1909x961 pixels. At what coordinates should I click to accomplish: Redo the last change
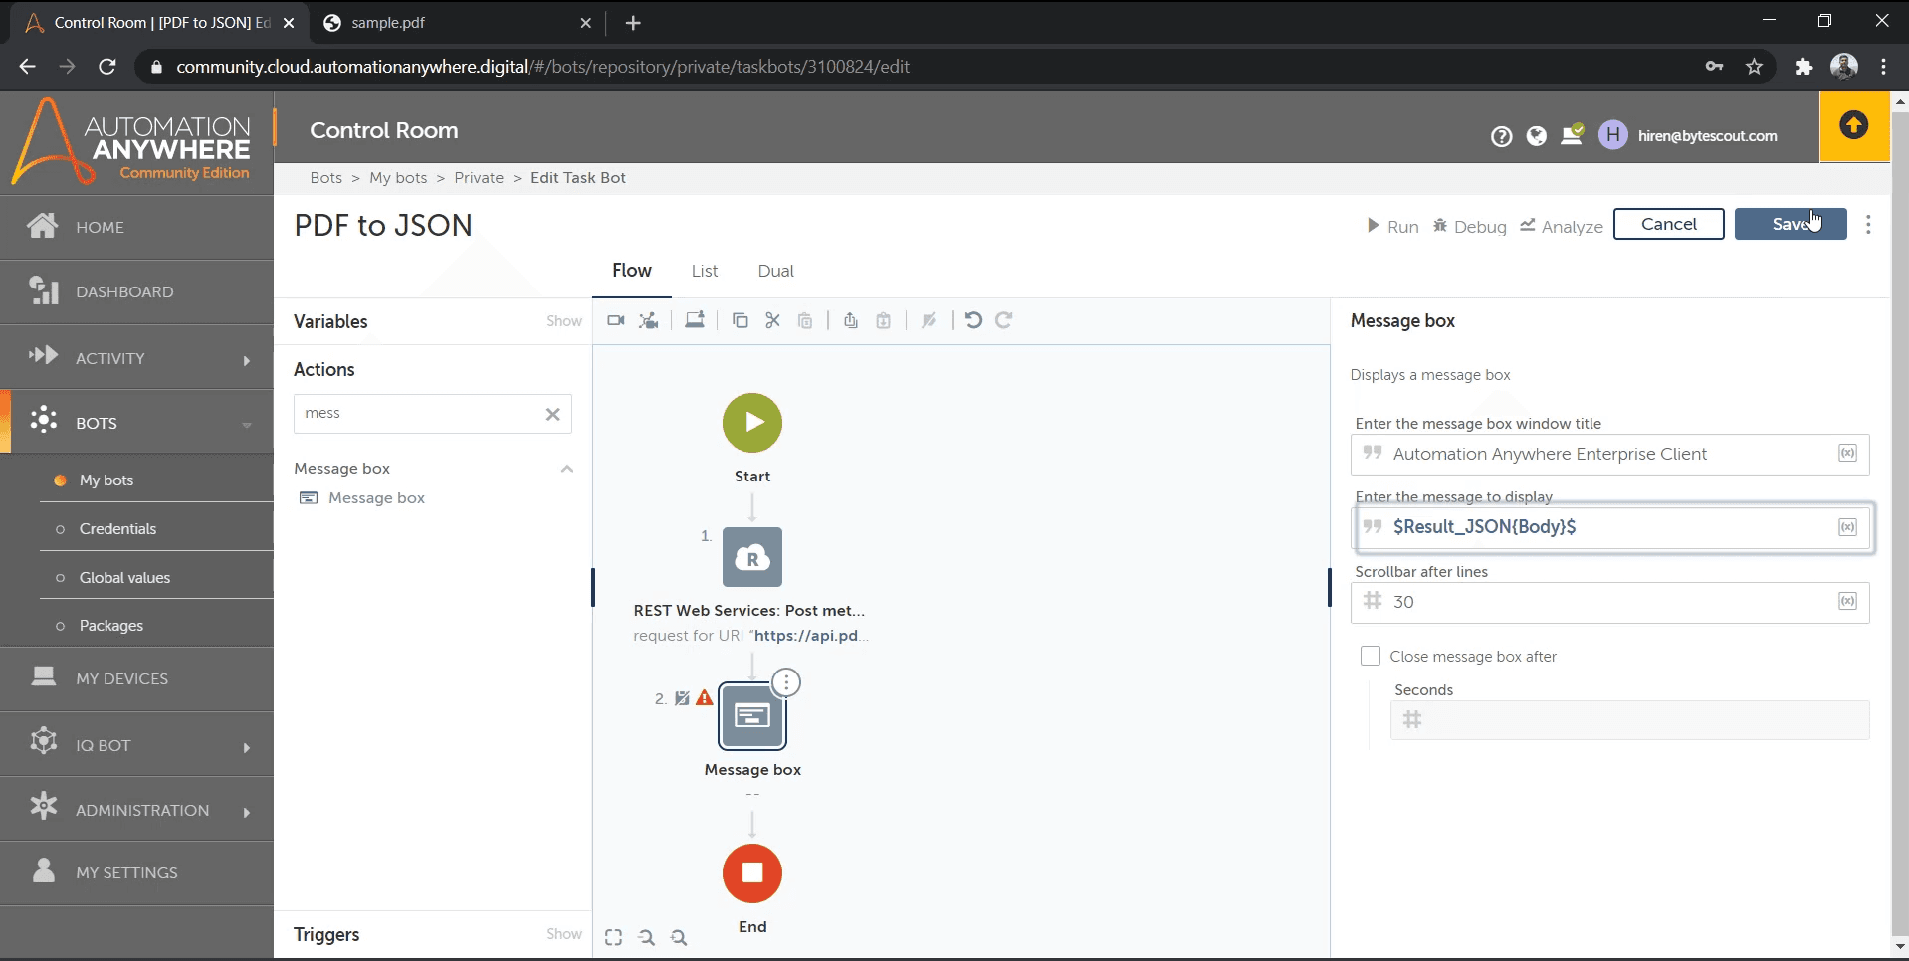(x=1005, y=319)
